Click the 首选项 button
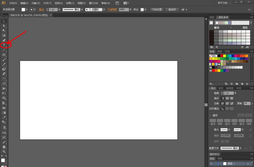 point(172,10)
